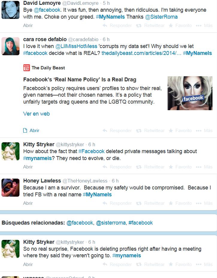This screenshot has height=278, width=217.
Task: Open the #MyNameIs hashtag in Honey Lawless's tweet
Action: (97, 195)
